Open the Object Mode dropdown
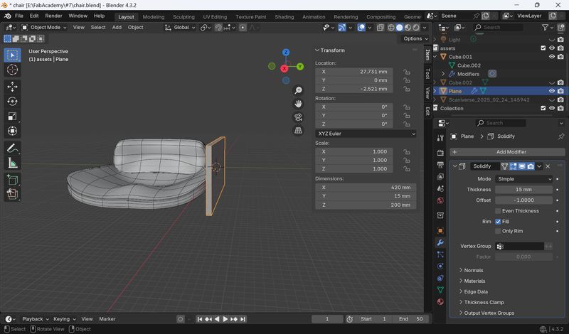This screenshot has width=569, height=334. pyautogui.click(x=44, y=28)
